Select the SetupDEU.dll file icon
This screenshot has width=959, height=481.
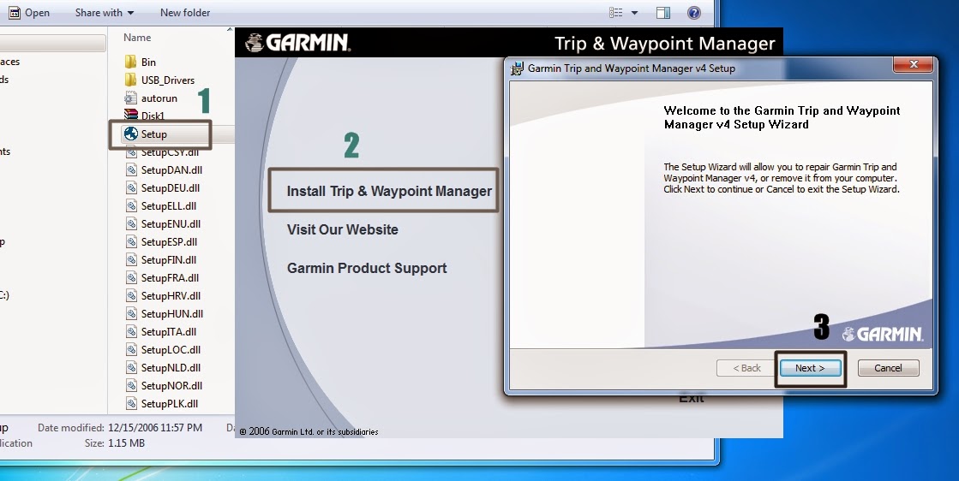click(x=131, y=187)
